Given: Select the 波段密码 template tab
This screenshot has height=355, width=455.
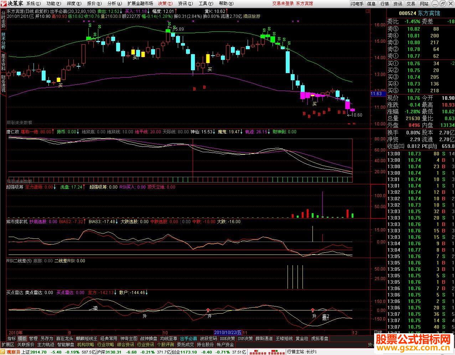Looking at the screenshot, I should (208, 338).
